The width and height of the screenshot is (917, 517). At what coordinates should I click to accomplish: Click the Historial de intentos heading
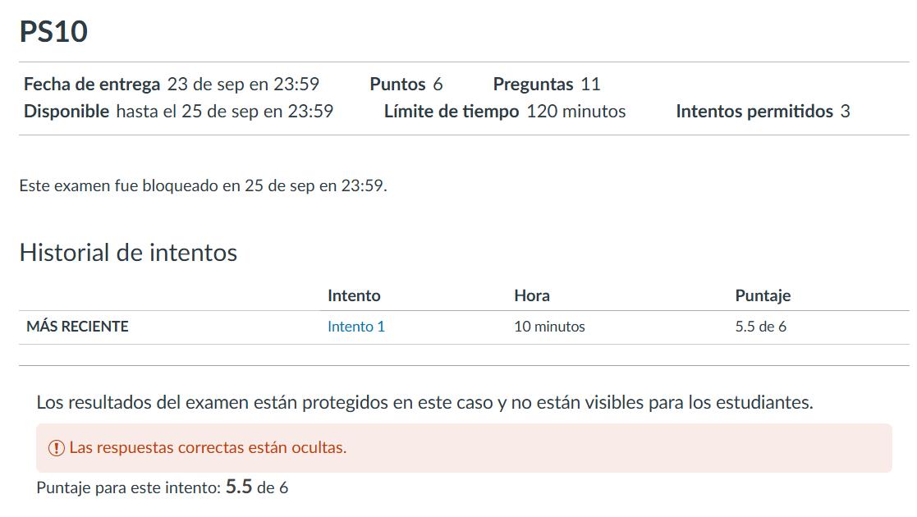tap(128, 253)
